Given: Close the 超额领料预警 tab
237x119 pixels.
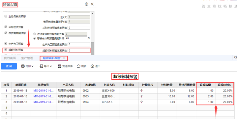Looking at the screenshot, I should pos(64,58).
